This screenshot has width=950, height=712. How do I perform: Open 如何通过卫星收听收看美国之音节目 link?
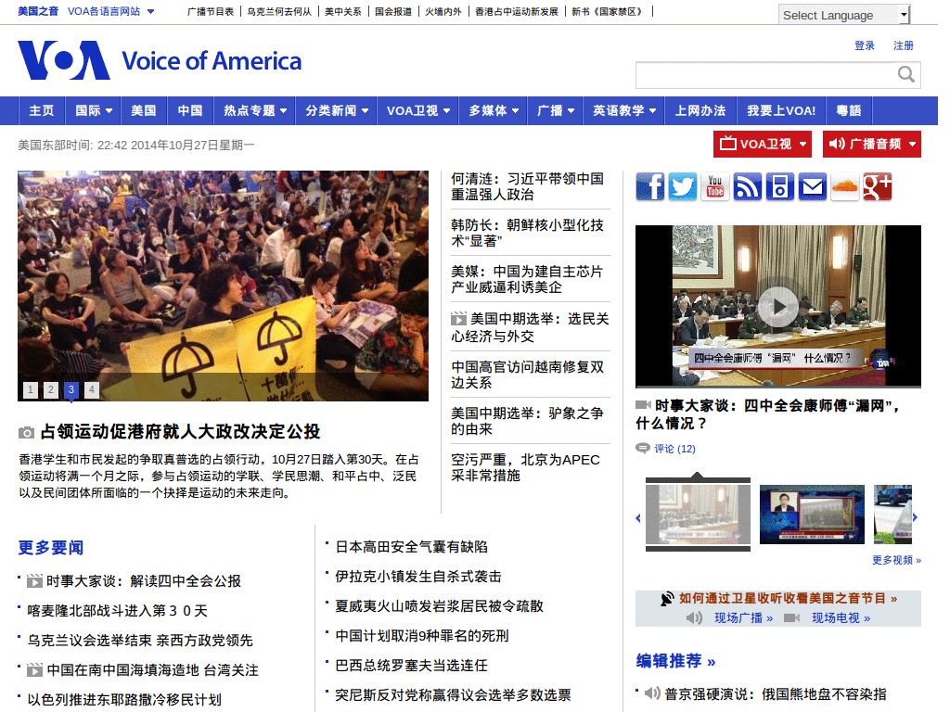point(788,598)
